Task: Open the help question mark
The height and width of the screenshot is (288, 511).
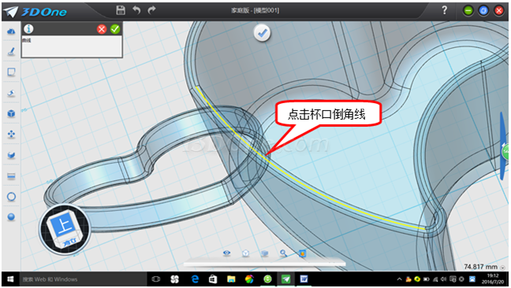Action: point(445,10)
